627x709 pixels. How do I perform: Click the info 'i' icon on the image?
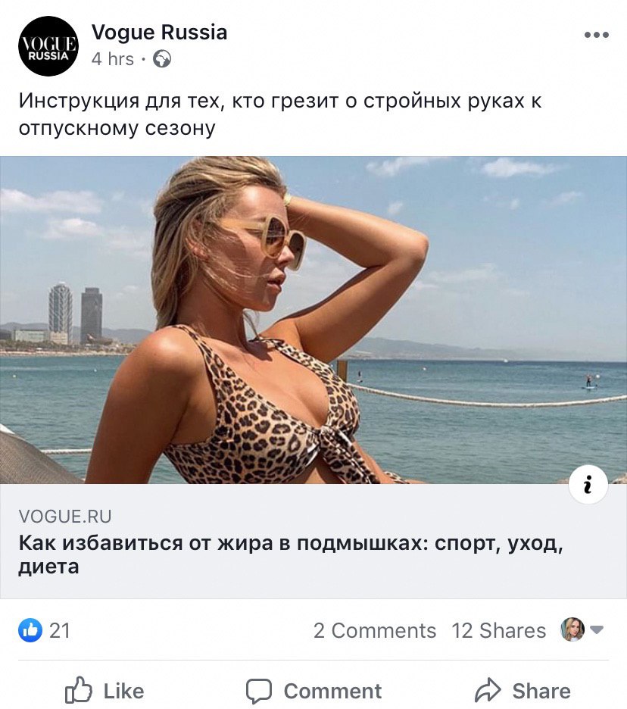point(588,484)
